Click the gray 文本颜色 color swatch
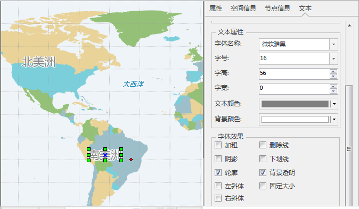359x209 pixels. tap(295, 104)
